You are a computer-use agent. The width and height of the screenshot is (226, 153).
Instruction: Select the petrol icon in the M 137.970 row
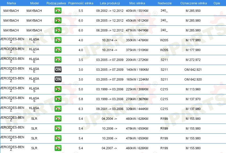pos(58,99)
